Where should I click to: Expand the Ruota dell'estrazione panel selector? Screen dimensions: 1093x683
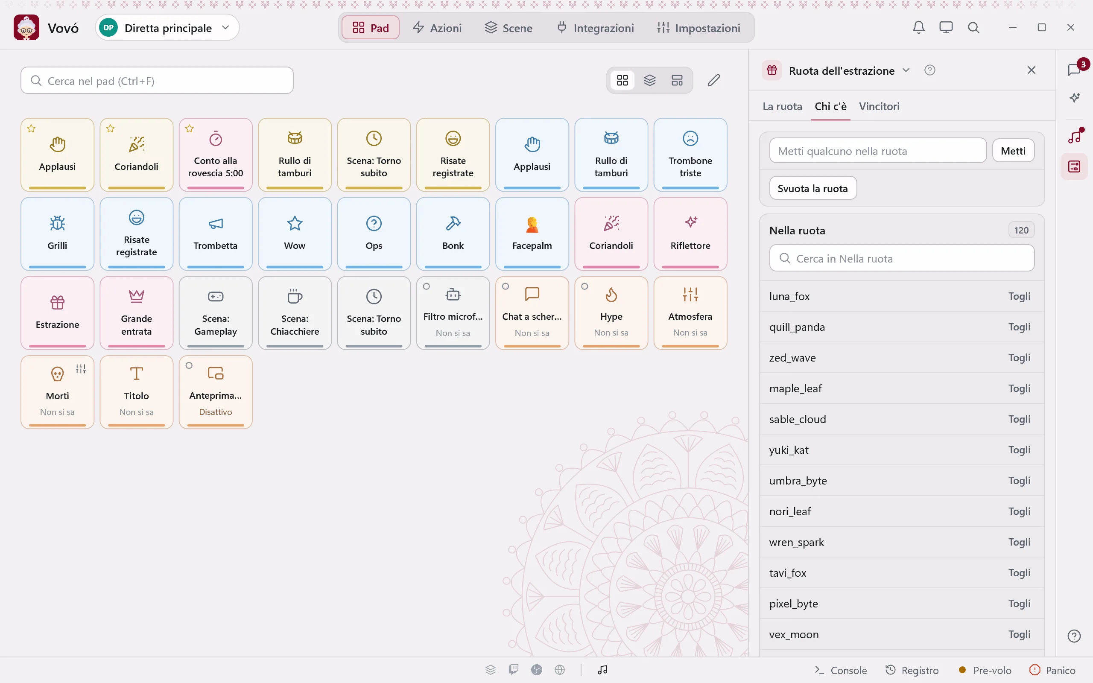point(906,70)
